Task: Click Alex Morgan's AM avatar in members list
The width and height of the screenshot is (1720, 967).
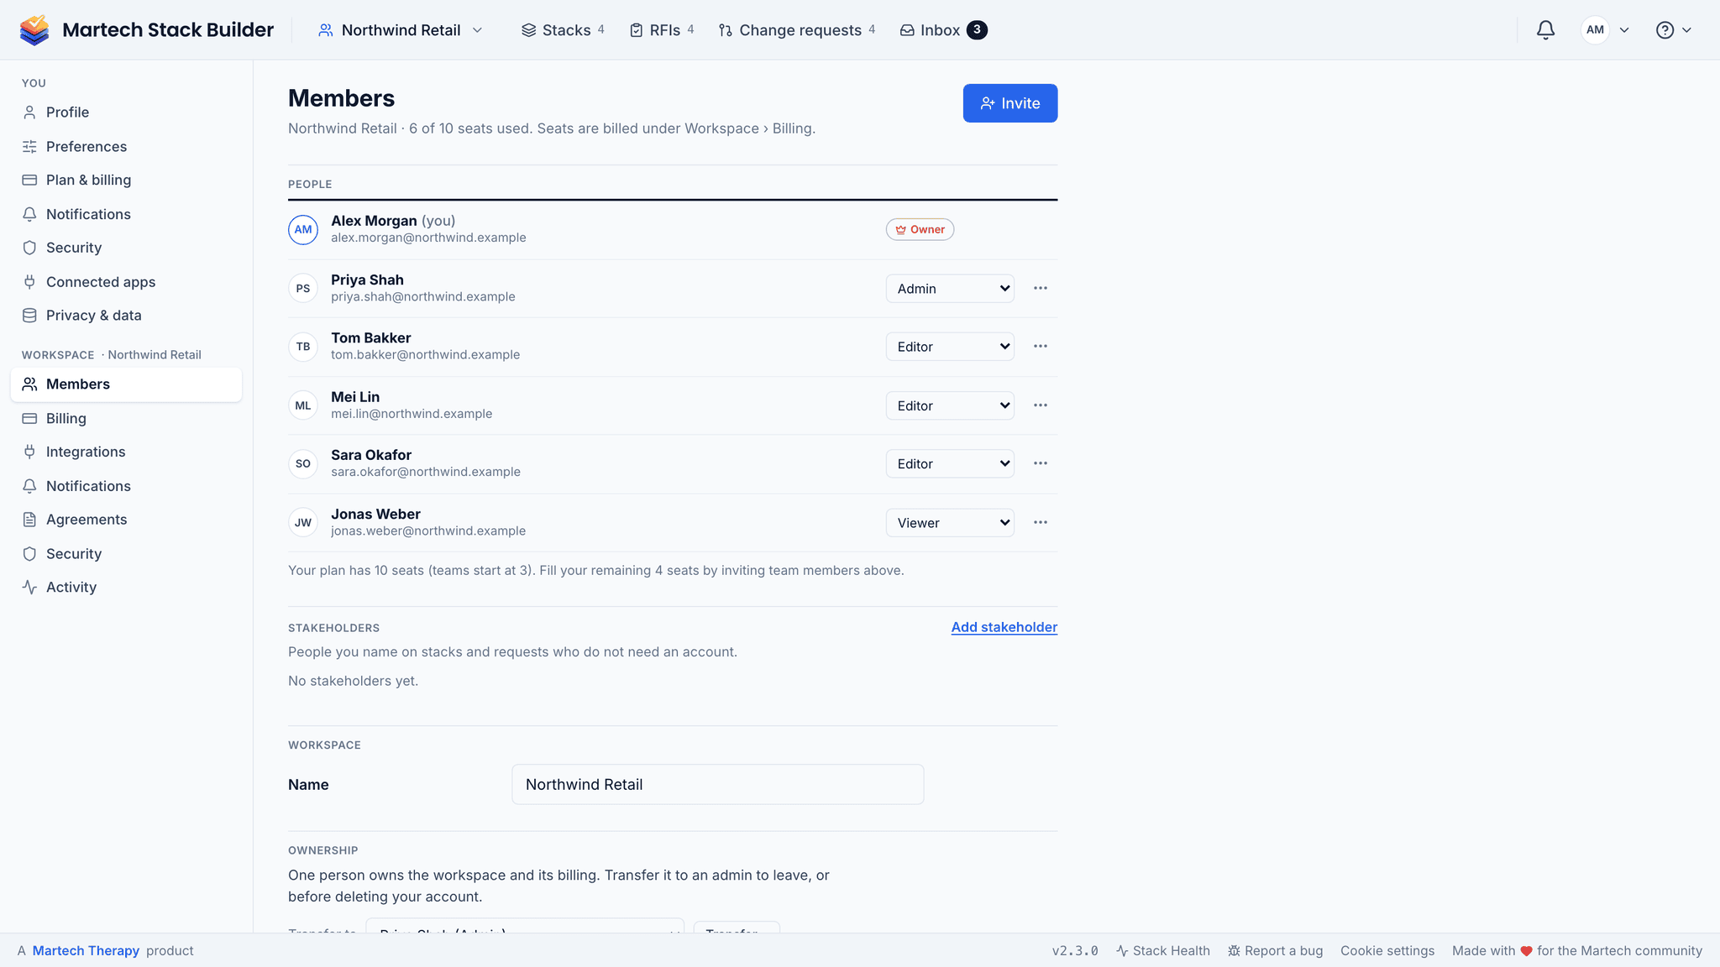Action: pyautogui.click(x=303, y=229)
